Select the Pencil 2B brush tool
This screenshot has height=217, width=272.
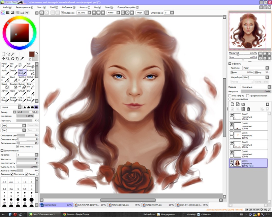[x=5, y=65]
